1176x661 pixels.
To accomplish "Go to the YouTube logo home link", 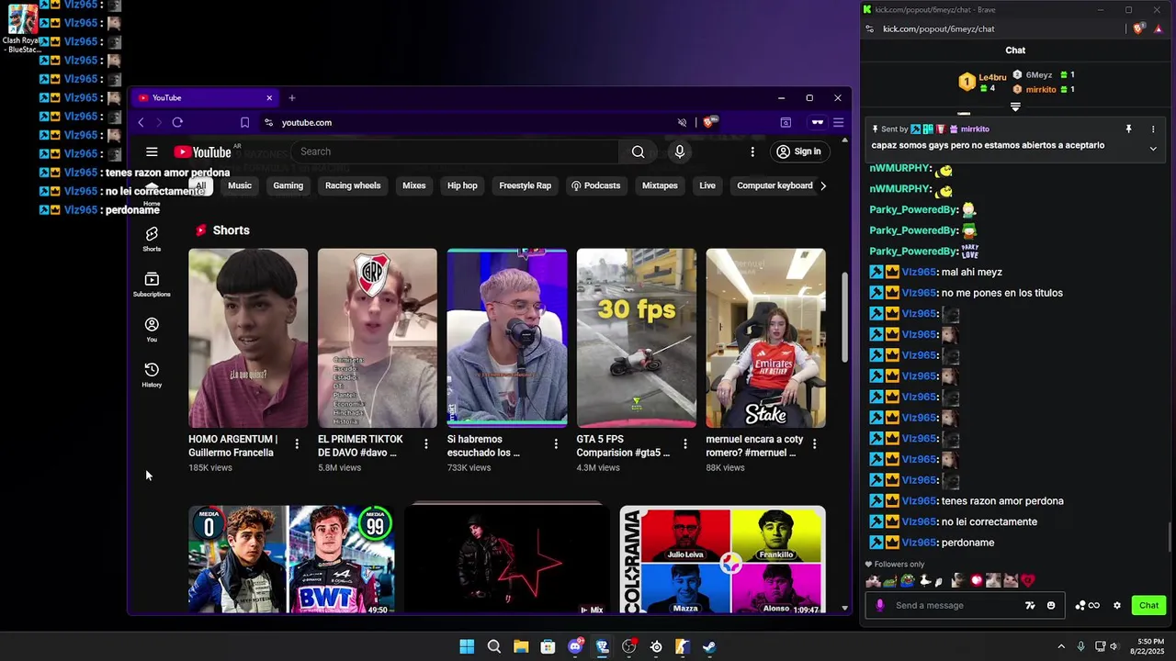I will coord(202,151).
